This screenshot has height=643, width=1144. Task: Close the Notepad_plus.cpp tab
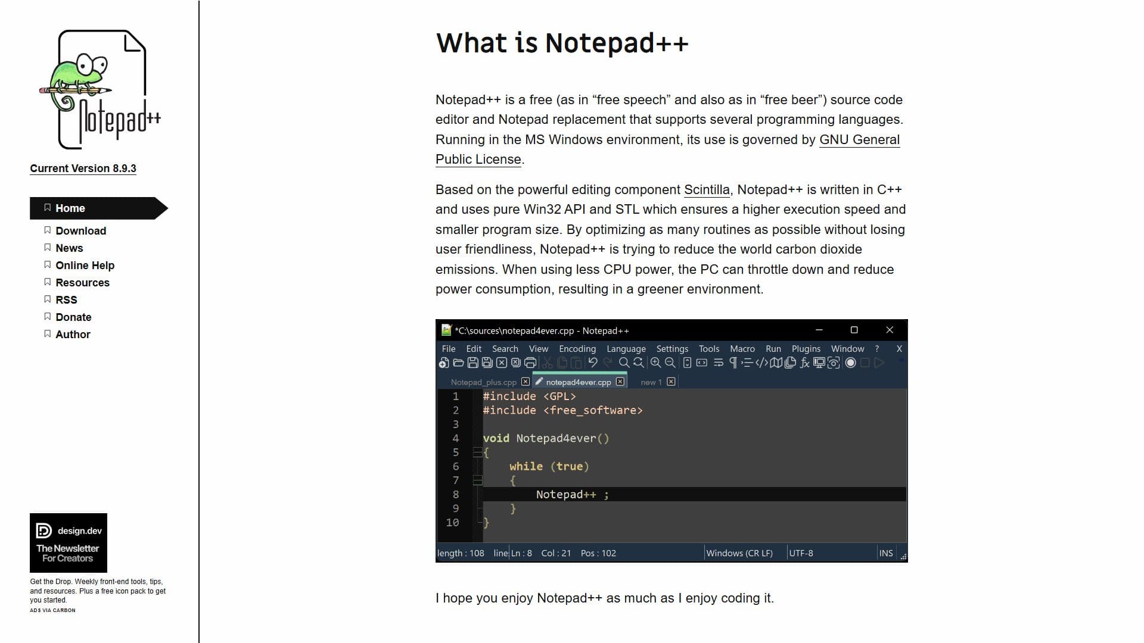click(525, 382)
